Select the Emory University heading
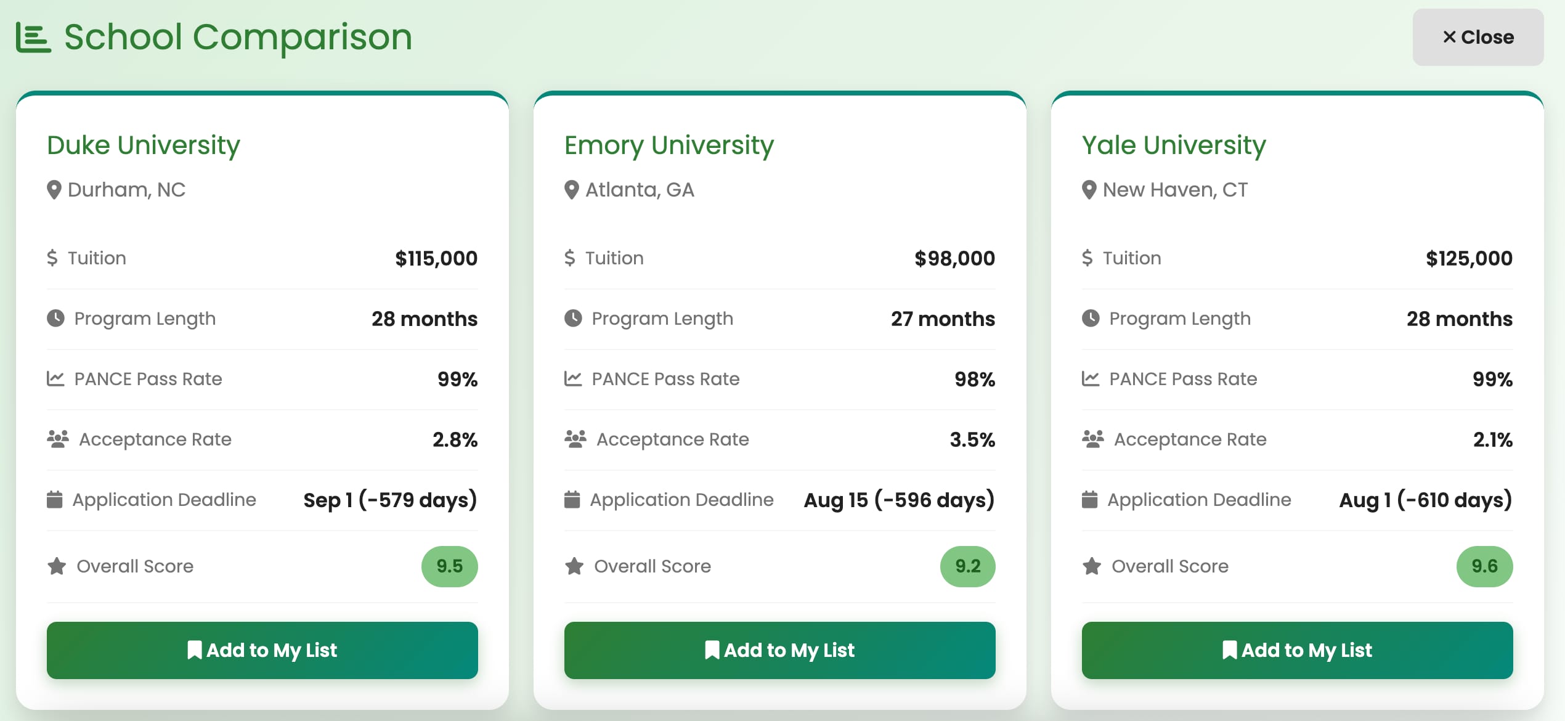This screenshot has height=721, width=1565. click(669, 145)
